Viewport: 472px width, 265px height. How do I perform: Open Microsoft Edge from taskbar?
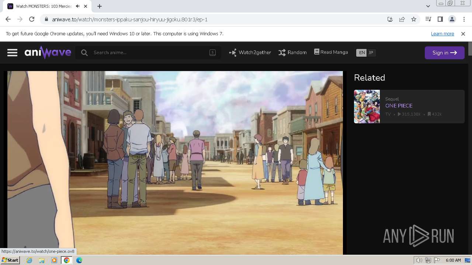(x=79, y=260)
